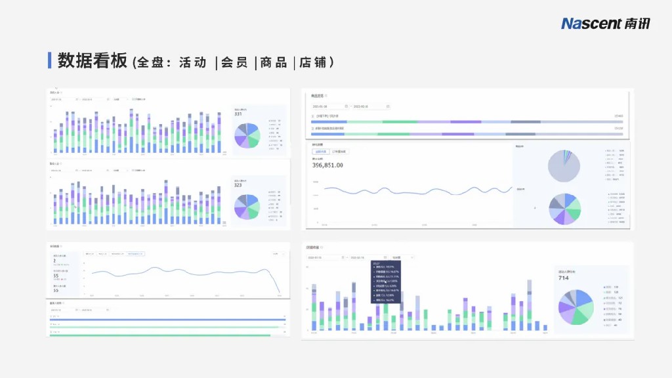Click the mostly-grey upper pie chart beside 396,851.00 chart
This screenshot has width=672, height=378.
pos(564,165)
